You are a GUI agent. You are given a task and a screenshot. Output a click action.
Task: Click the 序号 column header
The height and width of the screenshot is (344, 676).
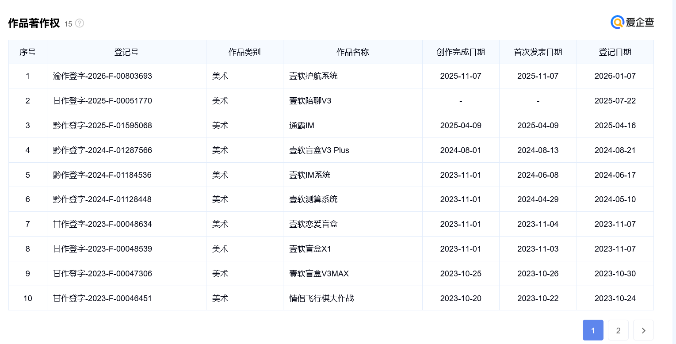[27, 52]
